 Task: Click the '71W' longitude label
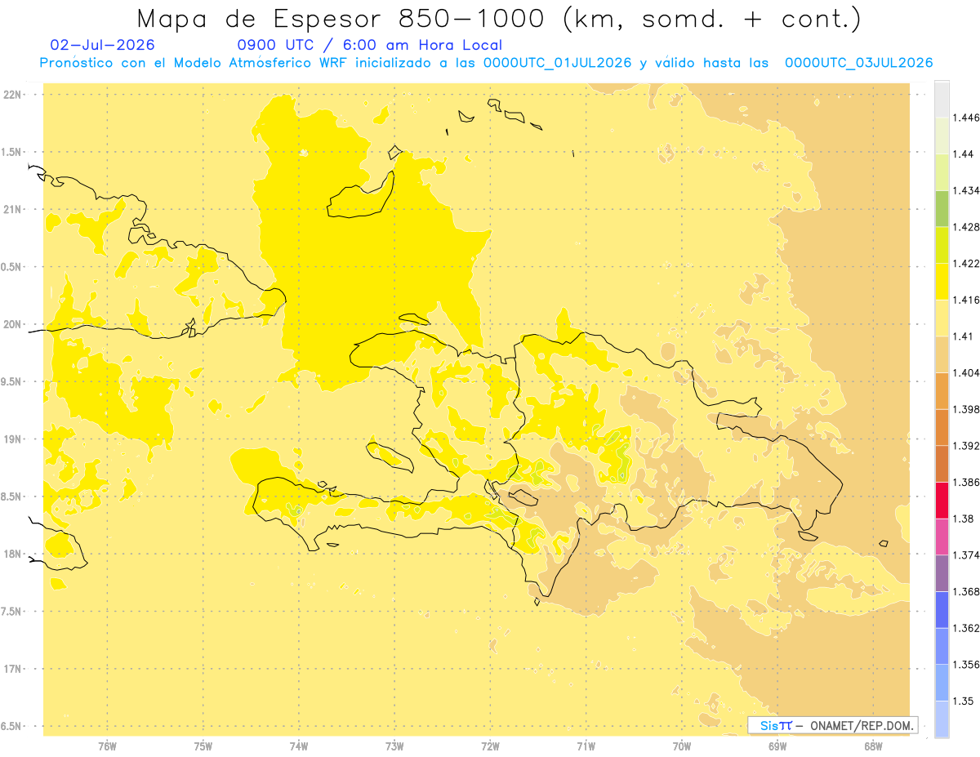[586, 746]
